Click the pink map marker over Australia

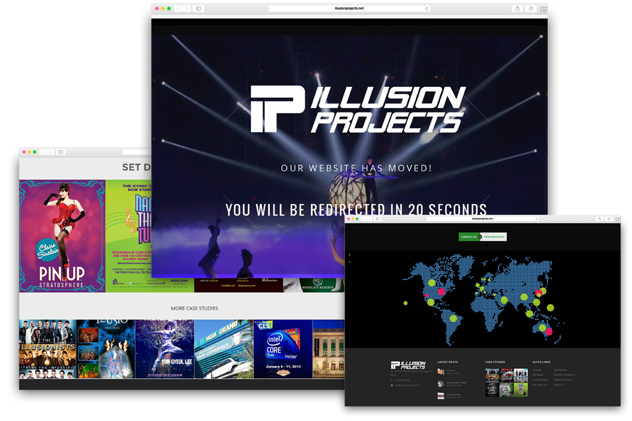coord(548,331)
